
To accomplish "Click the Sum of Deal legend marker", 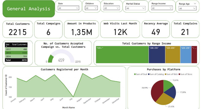I will tap(135, 74).
